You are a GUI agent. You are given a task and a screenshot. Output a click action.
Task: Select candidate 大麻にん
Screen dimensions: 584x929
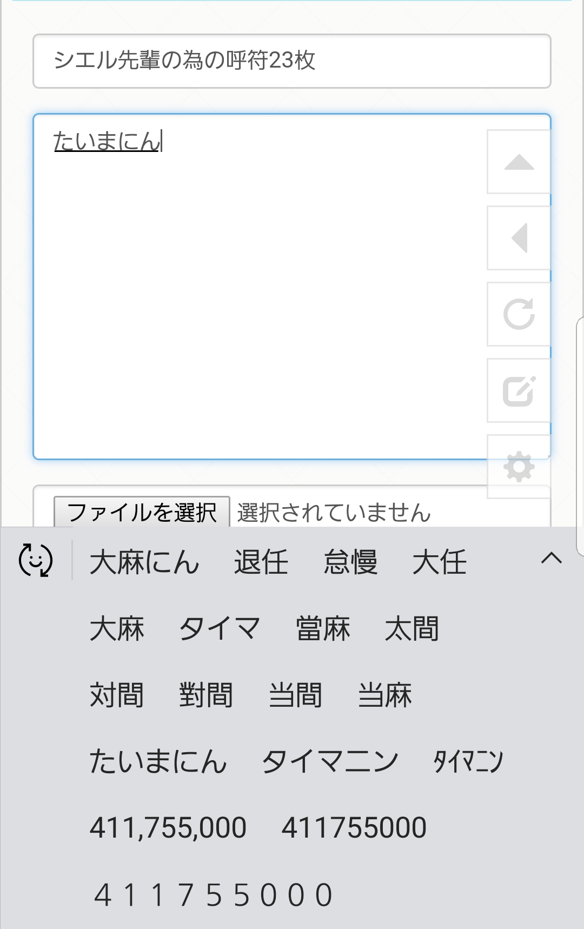tap(144, 562)
